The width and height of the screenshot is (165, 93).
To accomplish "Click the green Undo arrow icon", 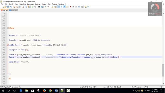I will [32, 7].
